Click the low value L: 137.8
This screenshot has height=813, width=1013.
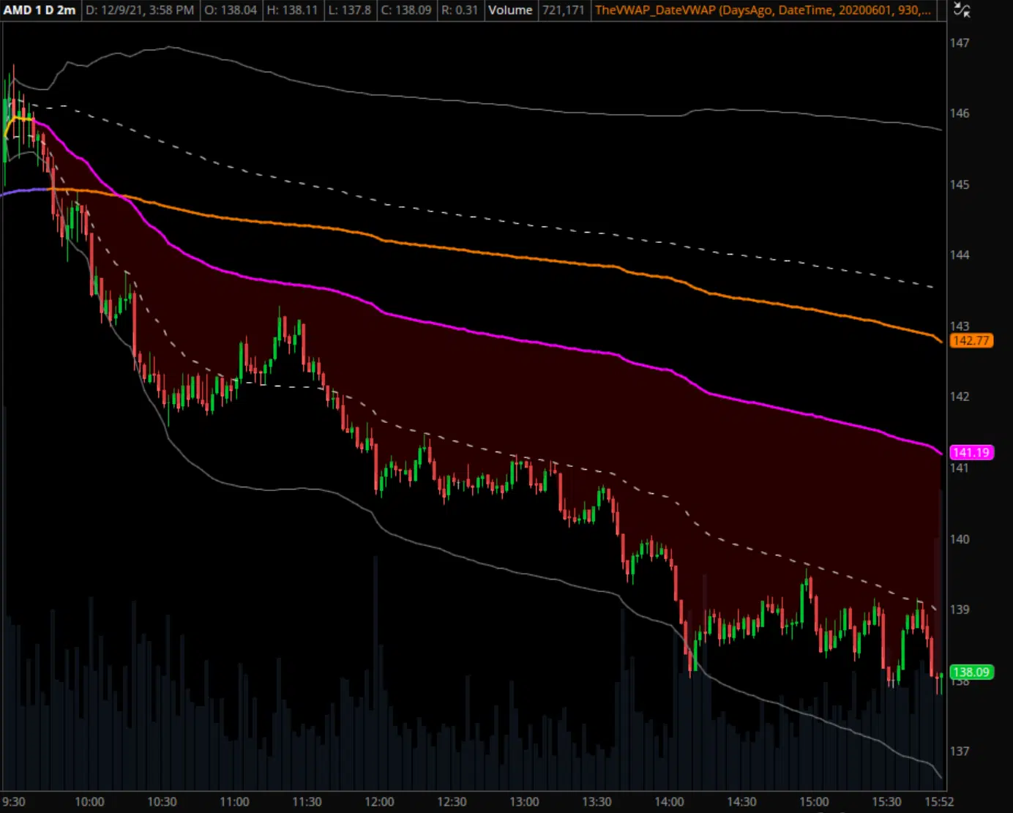(350, 10)
